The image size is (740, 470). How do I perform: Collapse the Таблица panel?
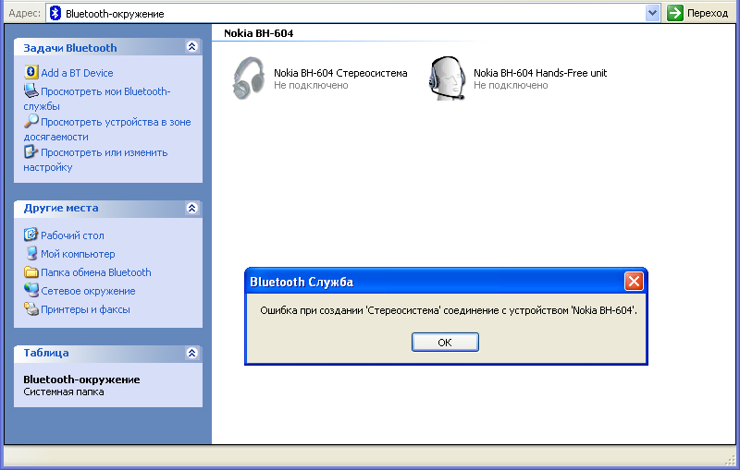[x=191, y=354]
